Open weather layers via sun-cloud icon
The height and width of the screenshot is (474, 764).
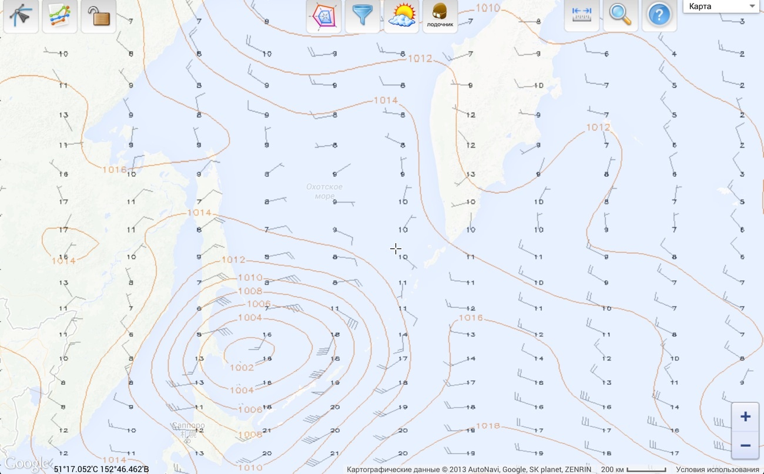[401, 16]
